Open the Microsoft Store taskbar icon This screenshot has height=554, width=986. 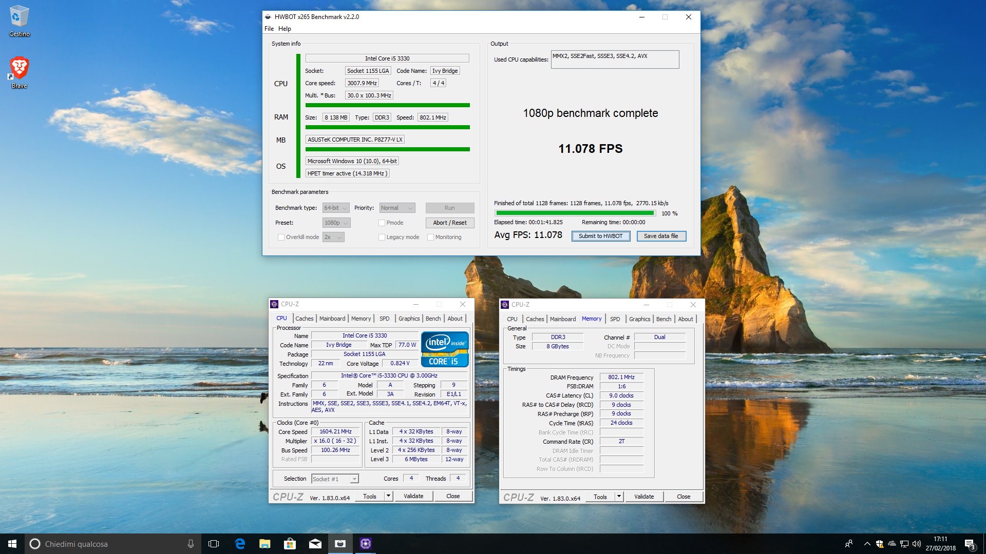tap(290, 544)
